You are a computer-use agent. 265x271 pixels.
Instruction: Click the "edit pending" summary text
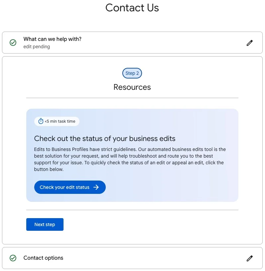(x=37, y=47)
